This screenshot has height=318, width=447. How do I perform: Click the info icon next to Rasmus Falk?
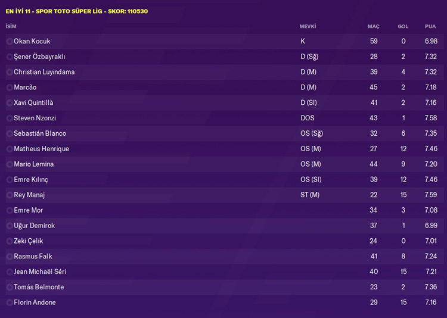[10, 257]
